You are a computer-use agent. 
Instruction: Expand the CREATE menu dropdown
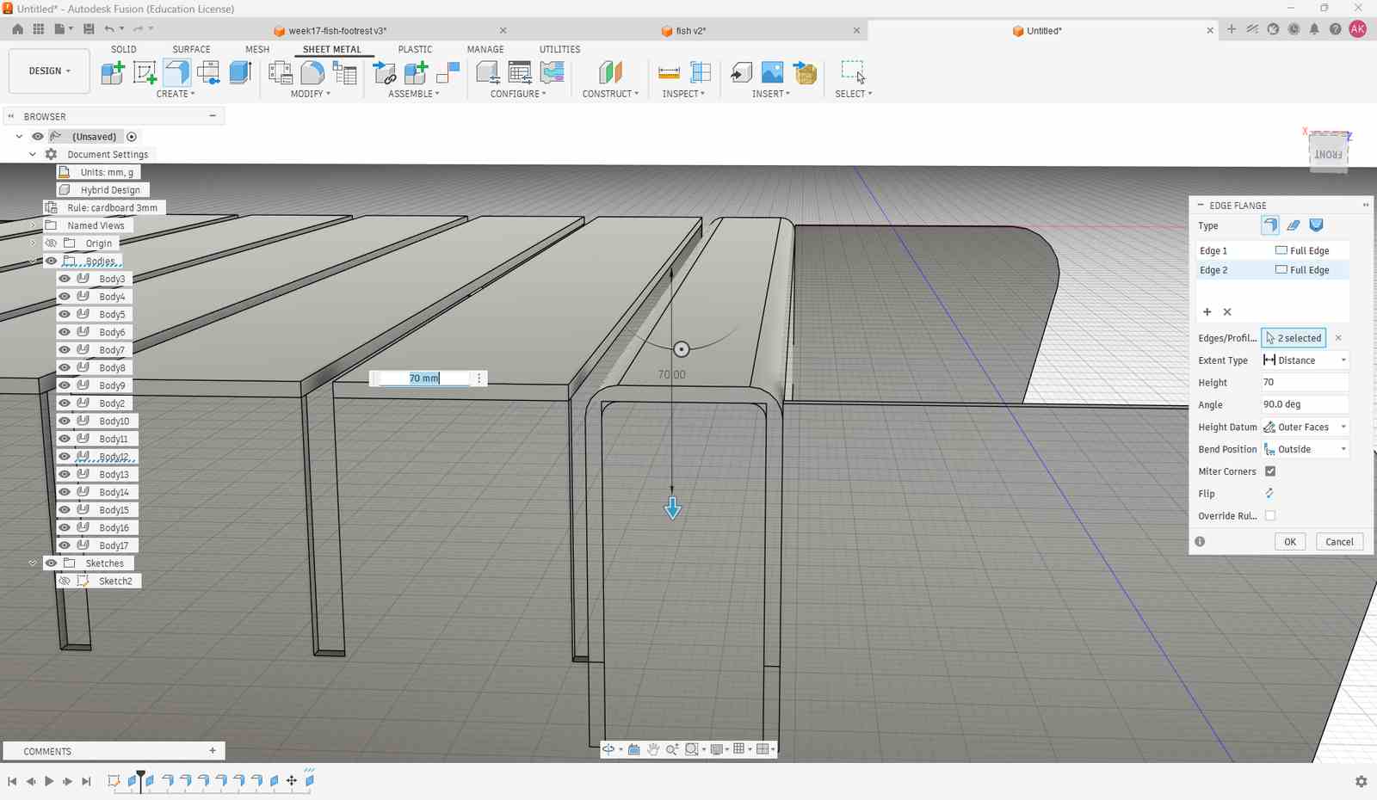(176, 94)
